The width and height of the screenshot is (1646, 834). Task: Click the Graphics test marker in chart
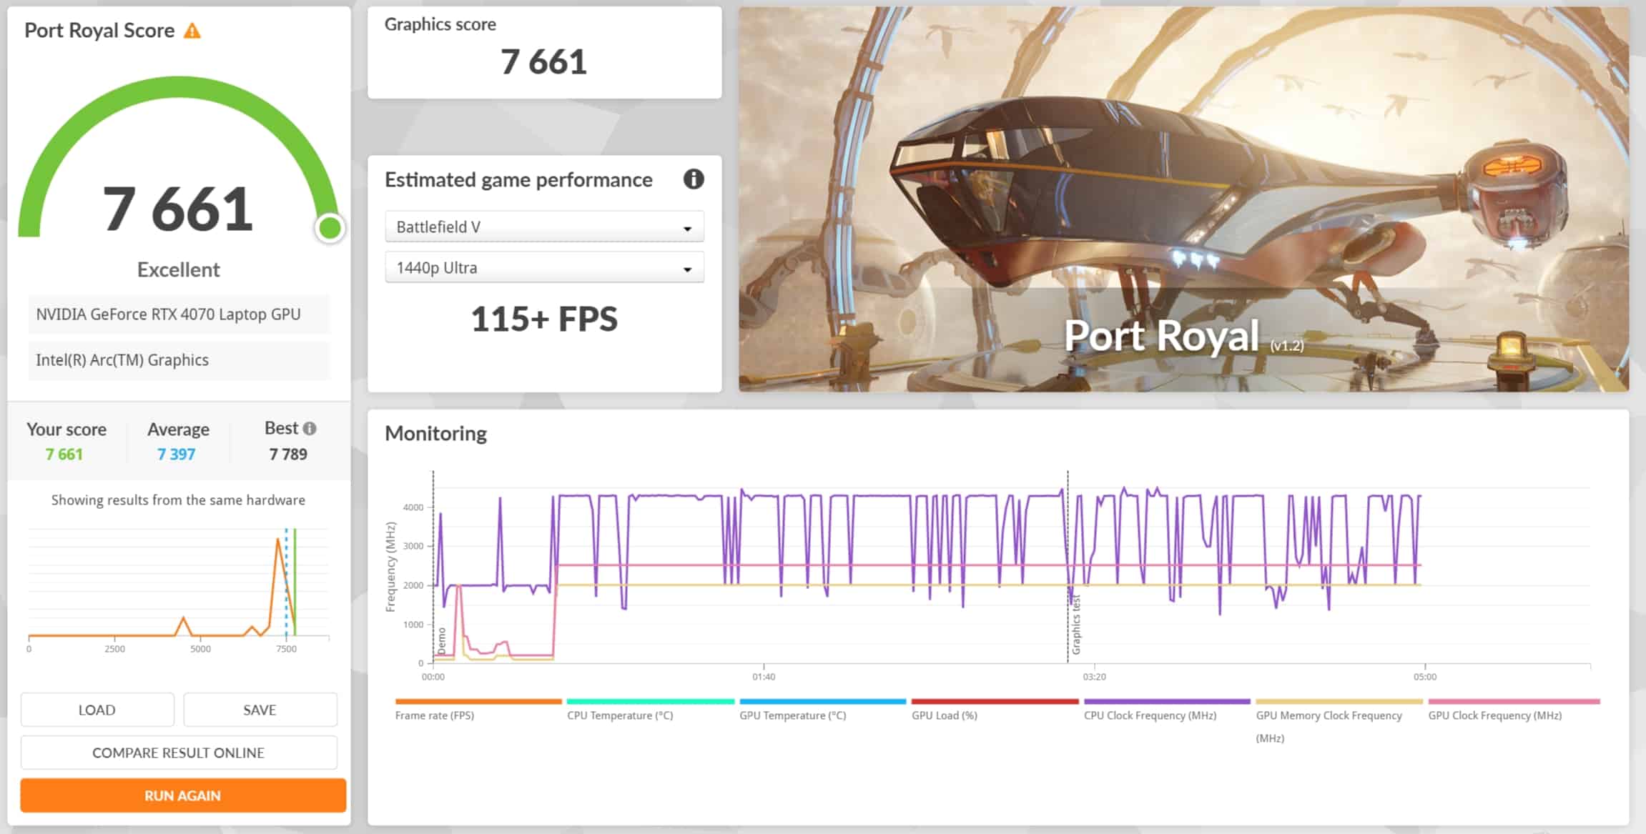click(x=1075, y=625)
